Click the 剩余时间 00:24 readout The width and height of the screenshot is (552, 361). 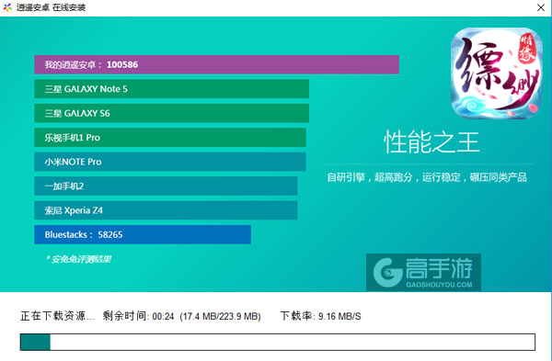tap(138, 316)
